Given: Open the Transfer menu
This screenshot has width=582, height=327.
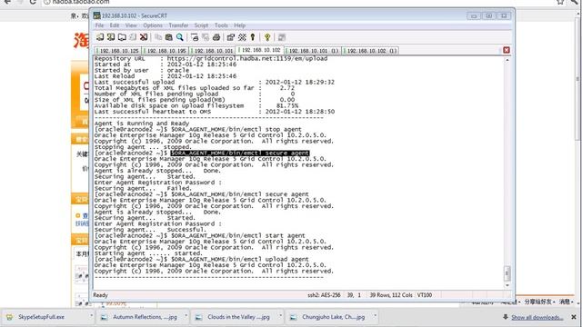Looking at the screenshot, I should pos(178,25).
